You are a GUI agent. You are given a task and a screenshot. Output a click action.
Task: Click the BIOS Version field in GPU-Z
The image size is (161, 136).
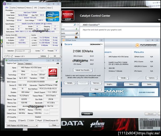(36, 82)
